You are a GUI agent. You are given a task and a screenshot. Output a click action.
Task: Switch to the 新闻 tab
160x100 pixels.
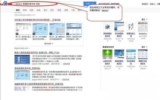point(25,10)
